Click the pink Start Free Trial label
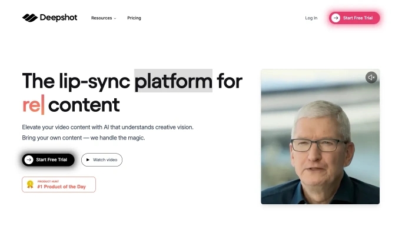 point(358,18)
